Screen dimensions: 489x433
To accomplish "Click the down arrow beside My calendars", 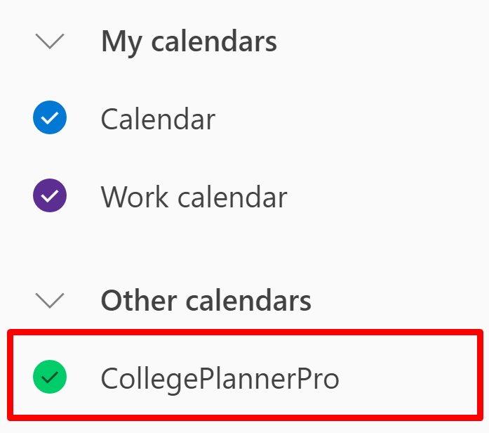I will pos(50,41).
